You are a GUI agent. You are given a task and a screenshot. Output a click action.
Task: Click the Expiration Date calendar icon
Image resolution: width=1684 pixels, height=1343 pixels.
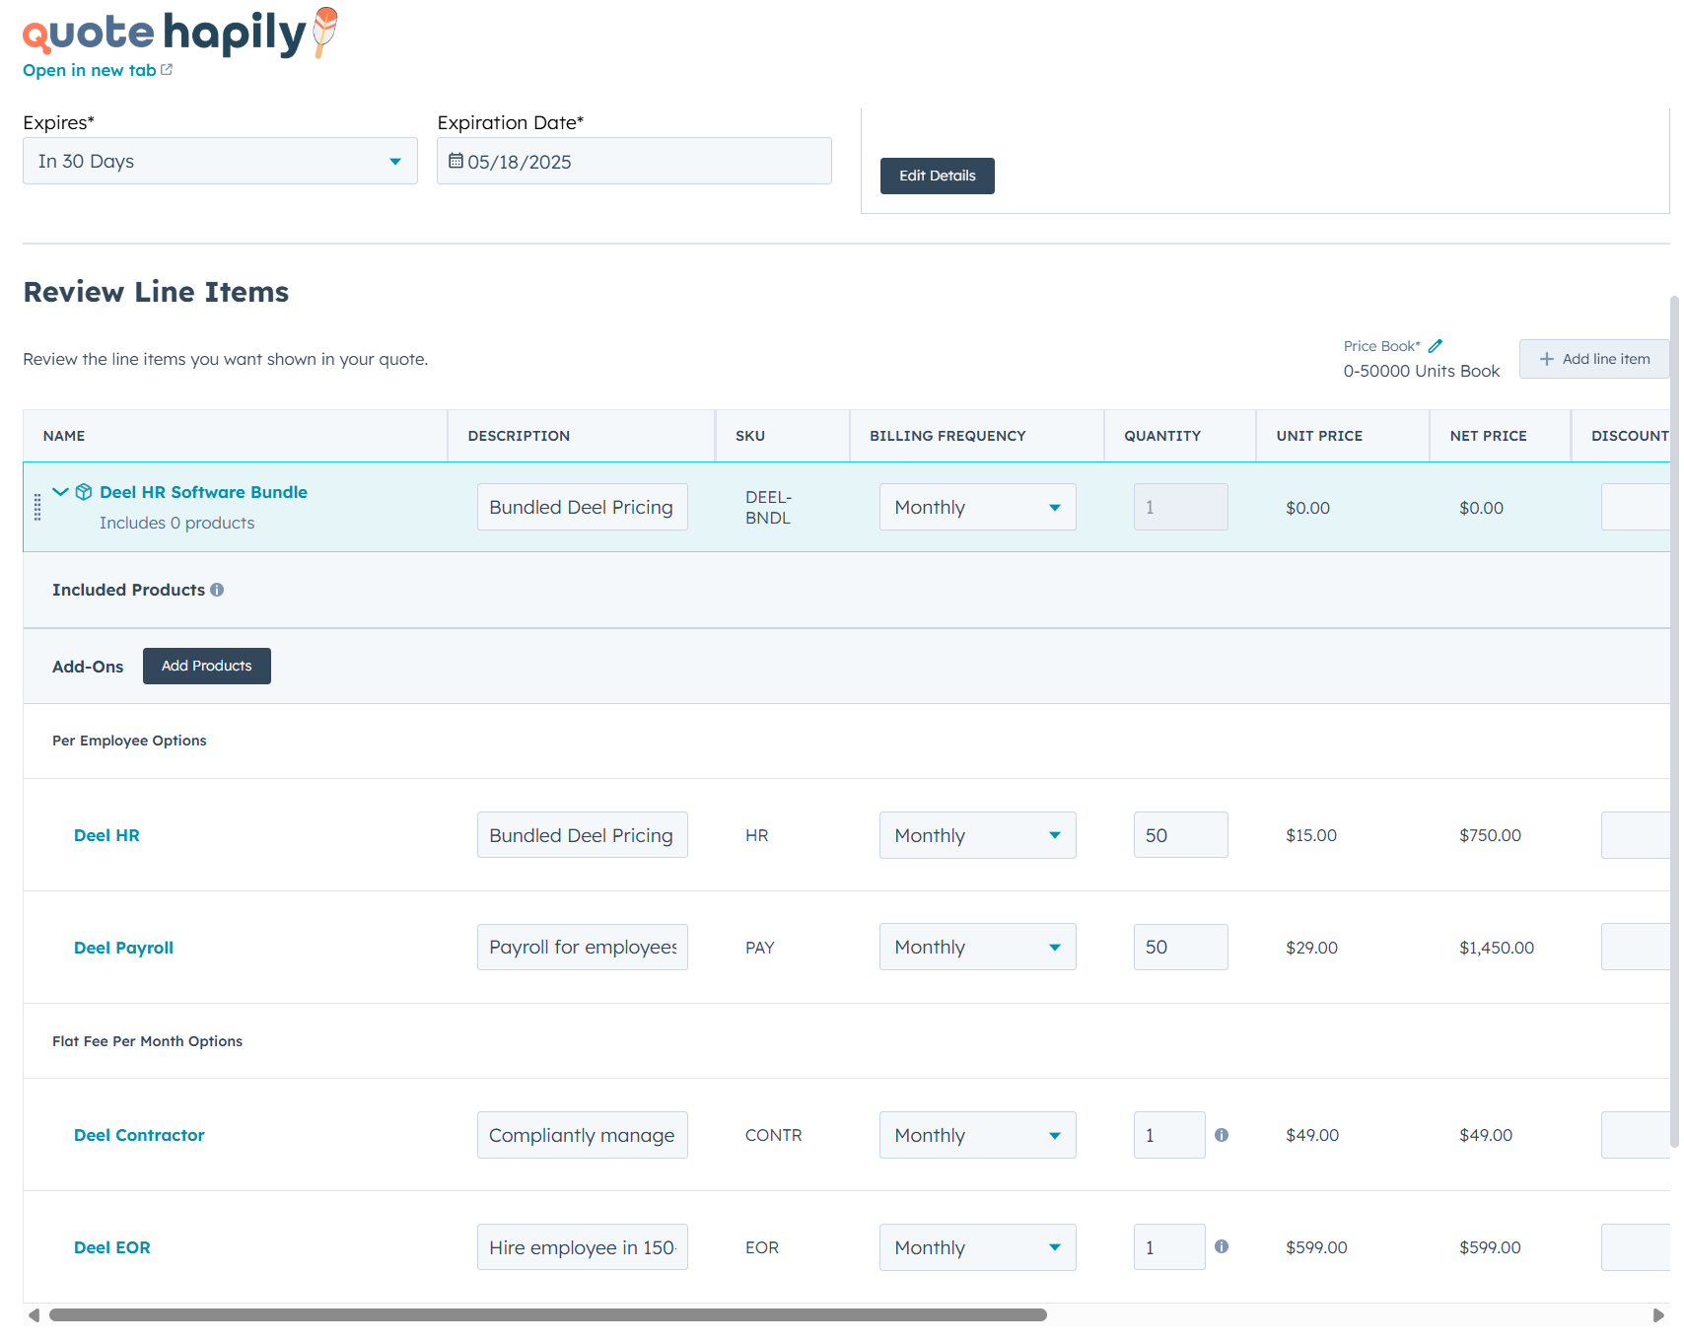(456, 161)
